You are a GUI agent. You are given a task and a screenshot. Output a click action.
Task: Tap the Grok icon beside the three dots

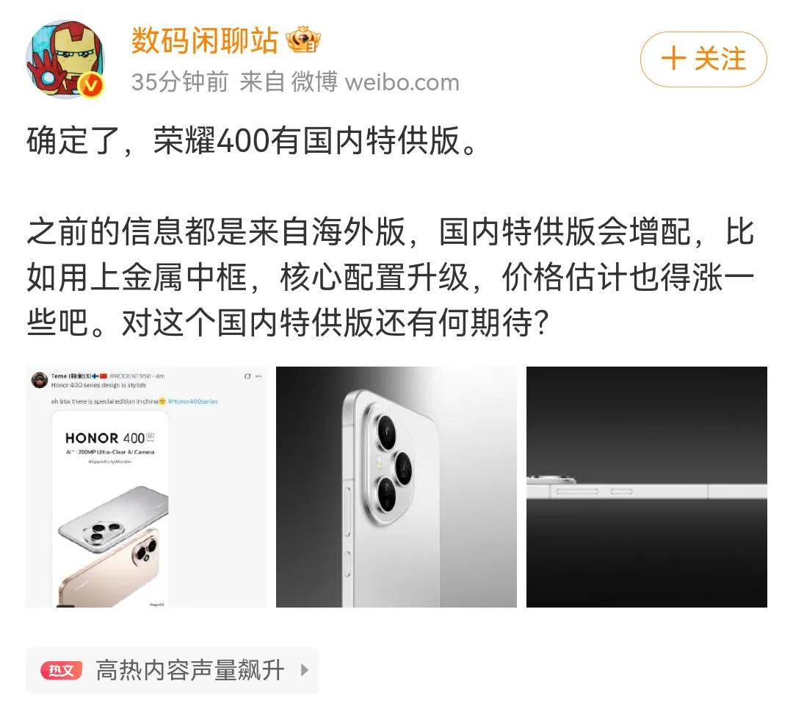click(247, 377)
